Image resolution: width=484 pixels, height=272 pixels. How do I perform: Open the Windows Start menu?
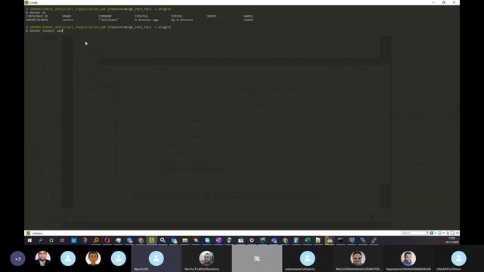pyautogui.click(x=29, y=240)
